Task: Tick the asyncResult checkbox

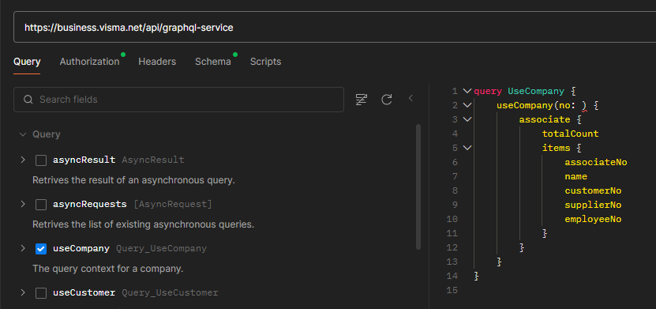Action: tap(40, 160)
